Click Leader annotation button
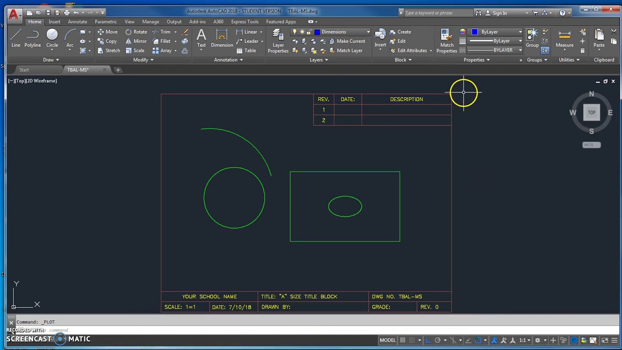This screenshot has height=350, width=622. tap(248, 41)
